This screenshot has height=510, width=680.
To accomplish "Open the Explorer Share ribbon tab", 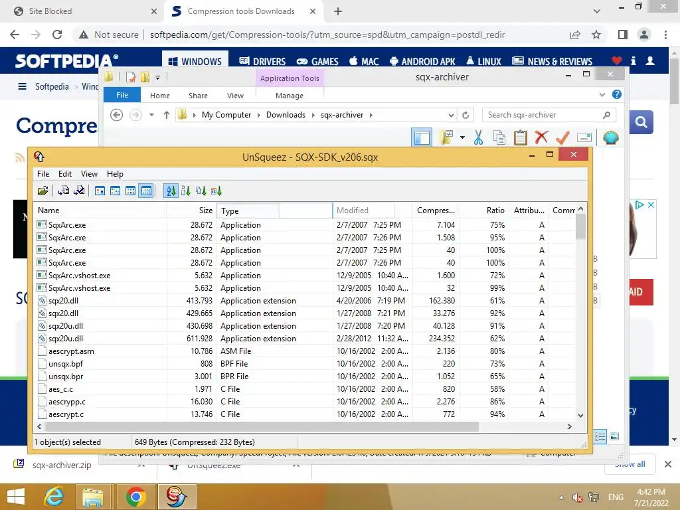I will point(198,96).
